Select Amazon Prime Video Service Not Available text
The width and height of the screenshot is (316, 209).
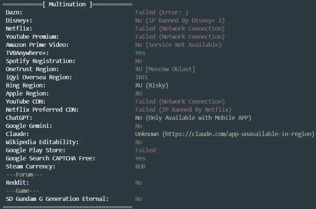coord(178,45)
